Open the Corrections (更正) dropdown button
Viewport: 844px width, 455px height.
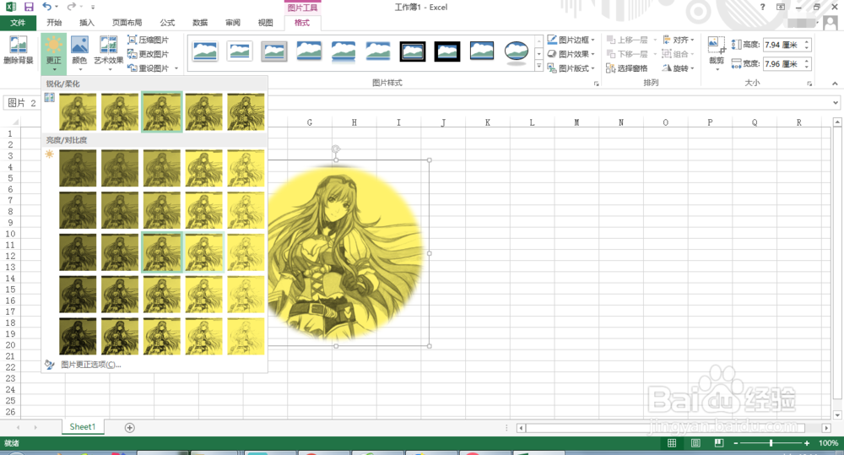[x=53, y=54]
